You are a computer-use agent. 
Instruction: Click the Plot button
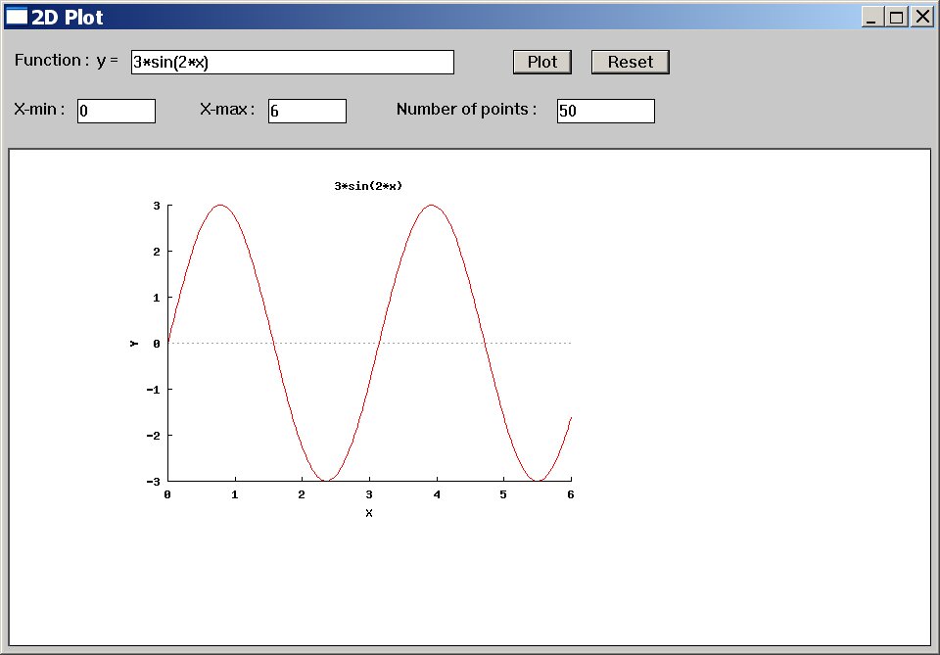tap(541, 62)
